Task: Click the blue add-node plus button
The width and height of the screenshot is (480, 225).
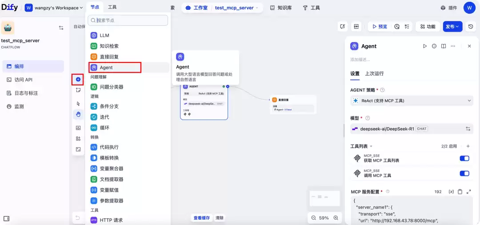Action: [78, 79]
